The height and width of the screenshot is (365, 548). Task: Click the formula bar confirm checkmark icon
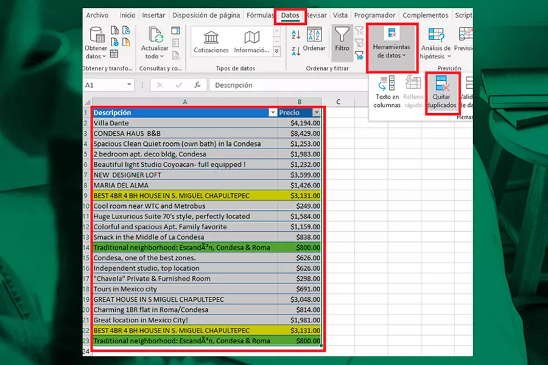tap(178, 85)
